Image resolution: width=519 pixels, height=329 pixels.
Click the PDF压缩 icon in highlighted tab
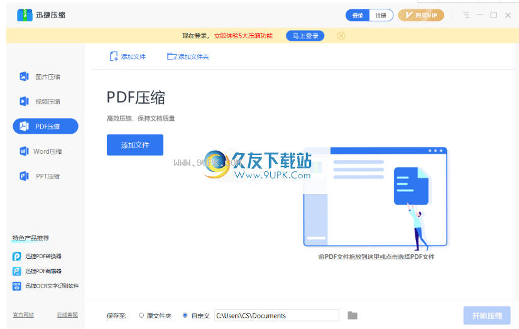pyautogui.click(x=24, y=126)
